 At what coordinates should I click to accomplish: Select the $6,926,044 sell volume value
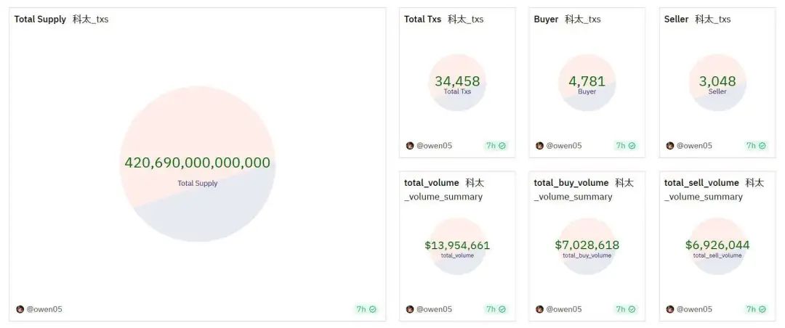(717, 245)
